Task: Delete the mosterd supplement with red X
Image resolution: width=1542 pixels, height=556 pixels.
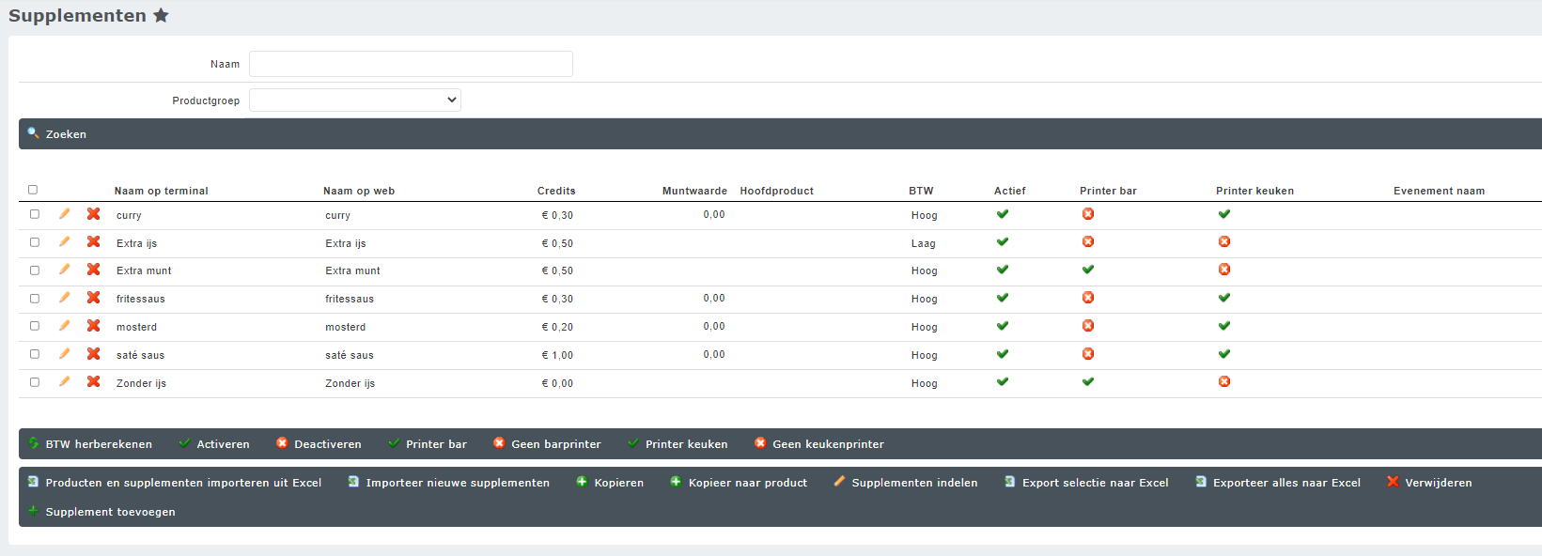Action: [x=94, y=326]
